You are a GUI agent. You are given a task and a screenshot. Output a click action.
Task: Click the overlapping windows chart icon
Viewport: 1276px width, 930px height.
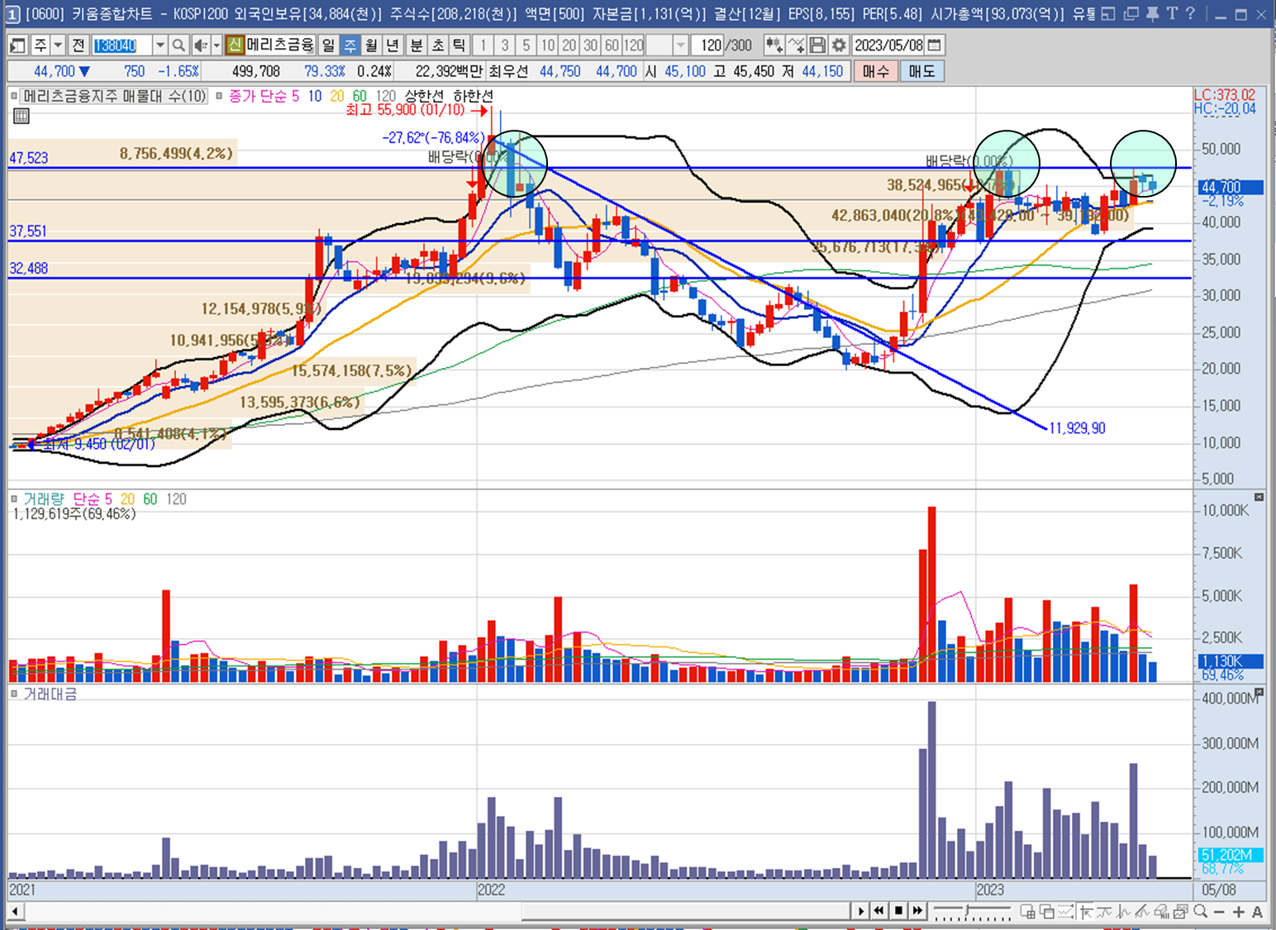click(1047, 912)
